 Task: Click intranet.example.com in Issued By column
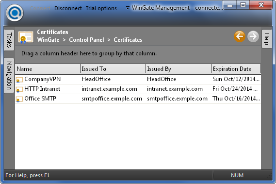click(x=175, y=89)
